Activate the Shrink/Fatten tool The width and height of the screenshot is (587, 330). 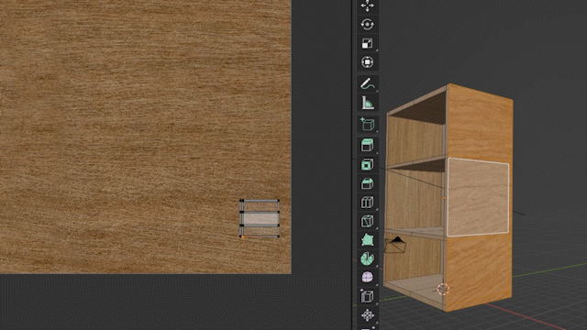(367, 315)
